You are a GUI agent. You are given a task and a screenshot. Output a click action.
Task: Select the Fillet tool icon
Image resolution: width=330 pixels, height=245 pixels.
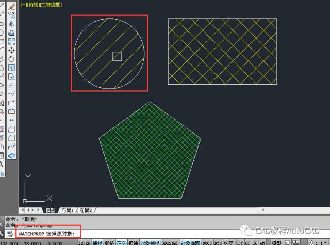click(x=11, y=138)
